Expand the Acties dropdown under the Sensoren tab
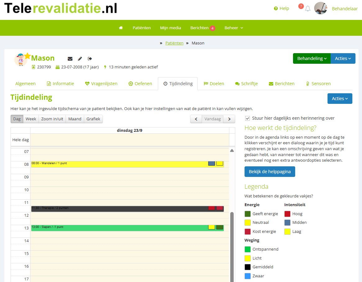This screenshot has height=282, width=362. (x=340, y=99)
